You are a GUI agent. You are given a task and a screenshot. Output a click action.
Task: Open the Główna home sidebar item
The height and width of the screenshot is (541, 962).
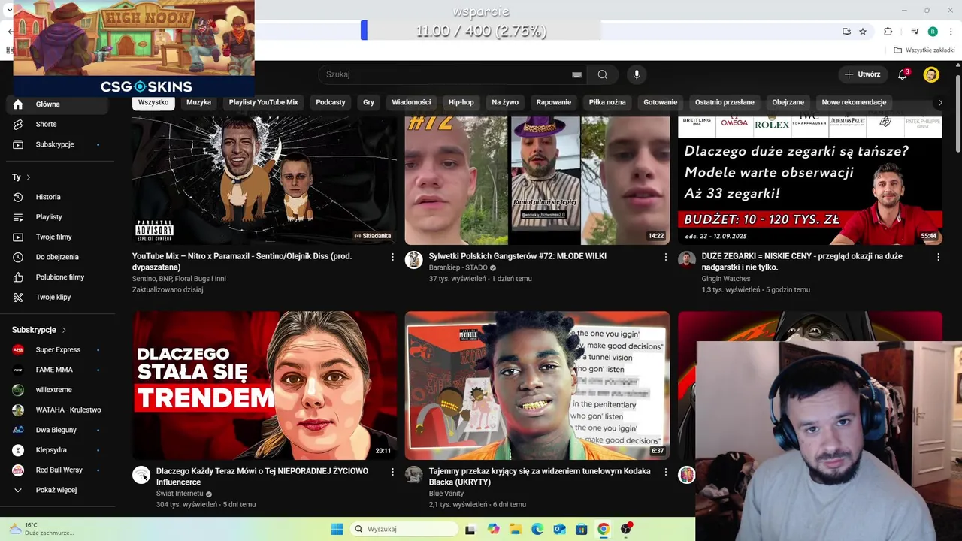coord(57,104)
